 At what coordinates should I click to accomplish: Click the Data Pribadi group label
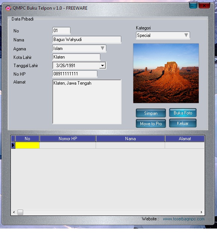(x=22, y=19)
